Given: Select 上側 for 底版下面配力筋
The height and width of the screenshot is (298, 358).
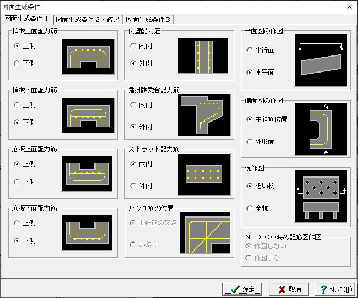Looking at the screenshot, I should [x=25, y=223].
